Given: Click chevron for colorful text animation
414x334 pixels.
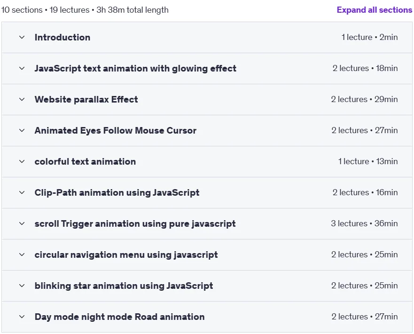Looking at the screenshot, I should pos(22,161).
